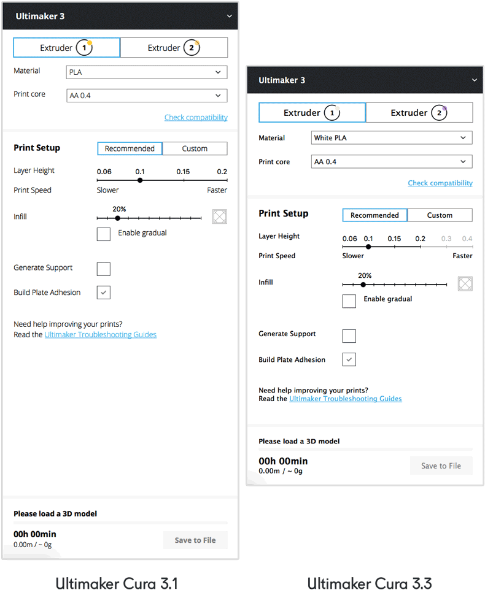The image size is (485, 590).
Task: Click the infill pattern icon in Cura 3.1 panel
Action: click(220, 216)
